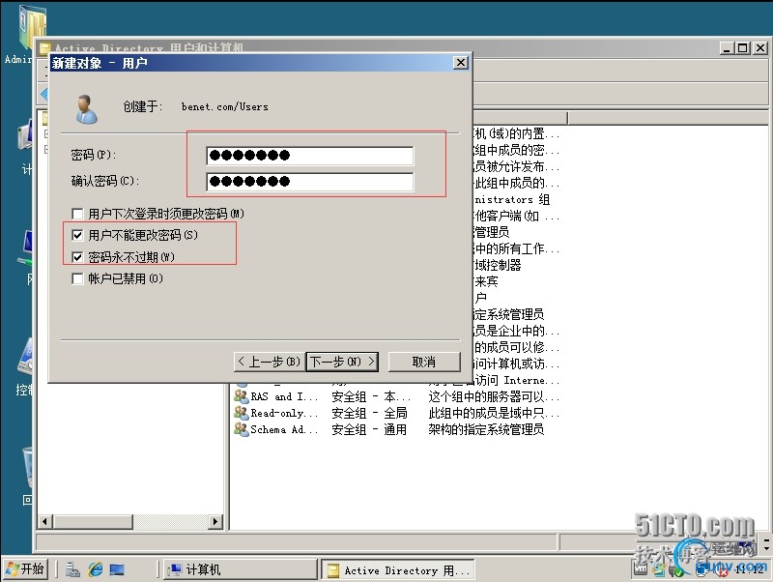
Task: Minimize the Active Directory window
Action: click(727, 47)
